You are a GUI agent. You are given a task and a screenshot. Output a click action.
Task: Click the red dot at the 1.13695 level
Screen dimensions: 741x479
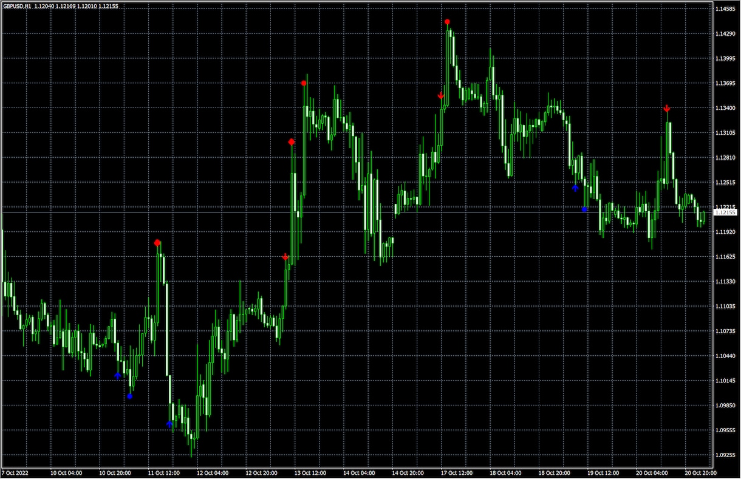click(304, 83)
